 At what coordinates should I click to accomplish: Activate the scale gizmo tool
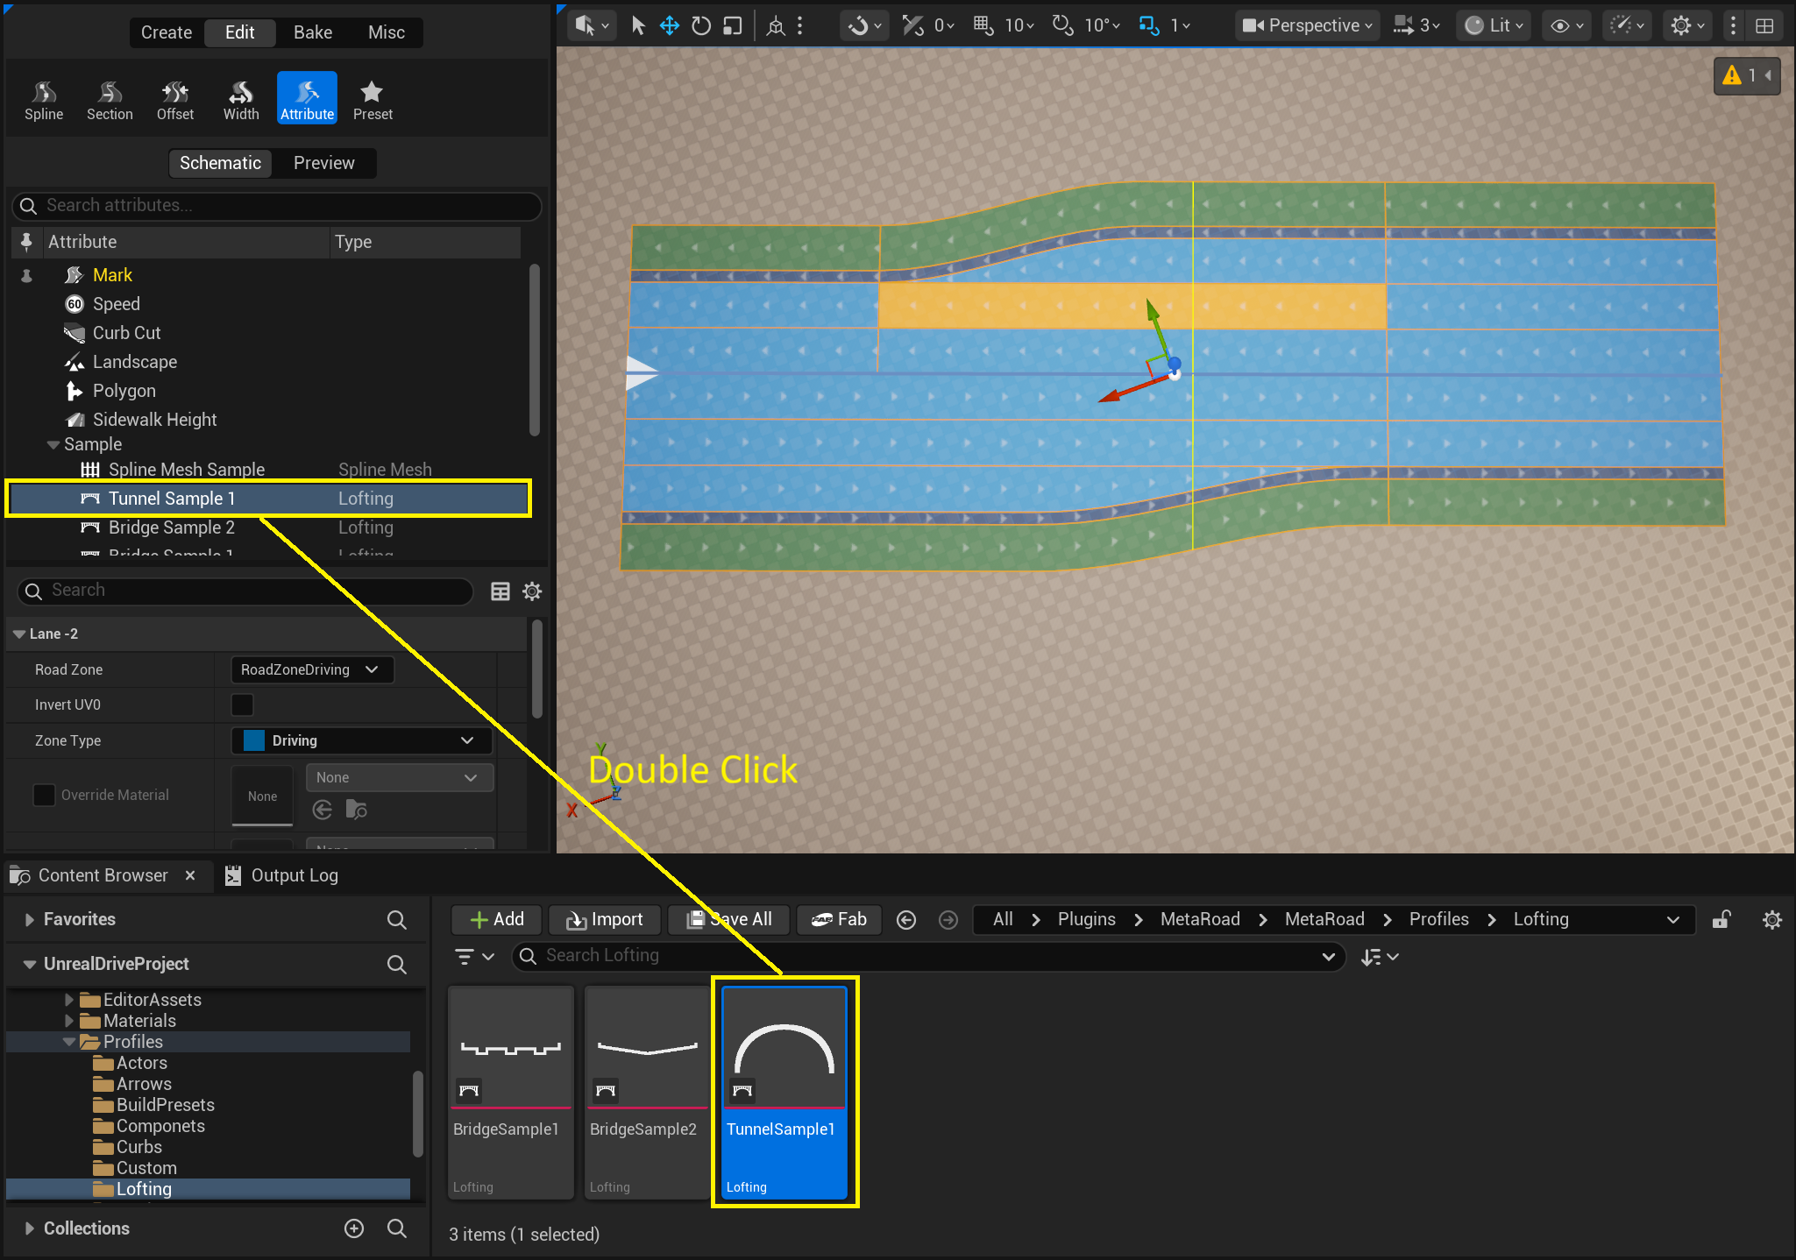point(732,25)
